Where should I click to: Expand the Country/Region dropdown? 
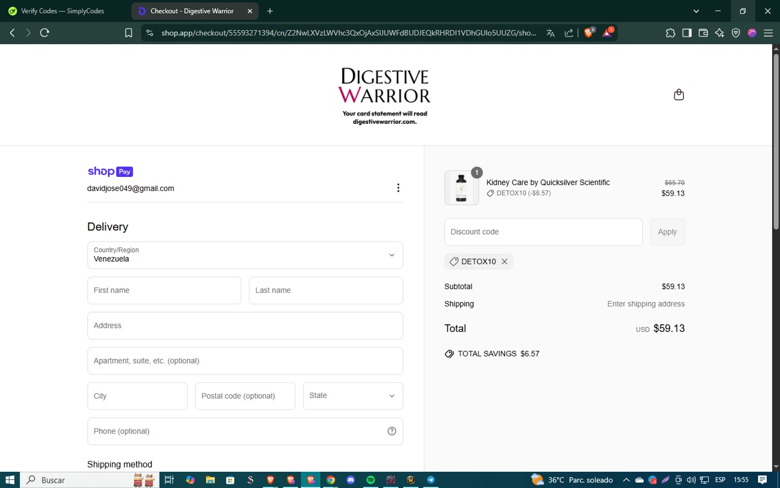(x=245, y=255)
